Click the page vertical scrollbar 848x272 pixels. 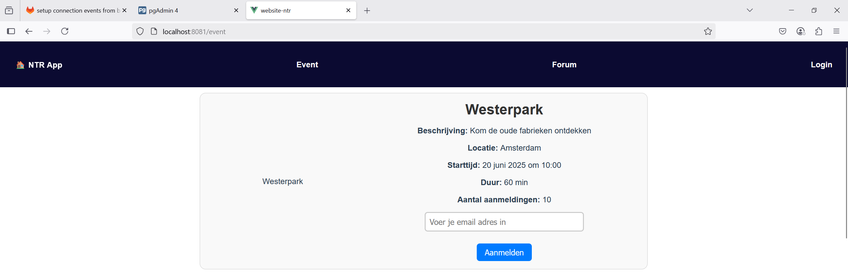pos(846,143)
